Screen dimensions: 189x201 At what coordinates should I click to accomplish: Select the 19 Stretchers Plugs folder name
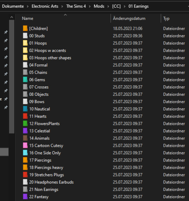click(x=47, y=175)
